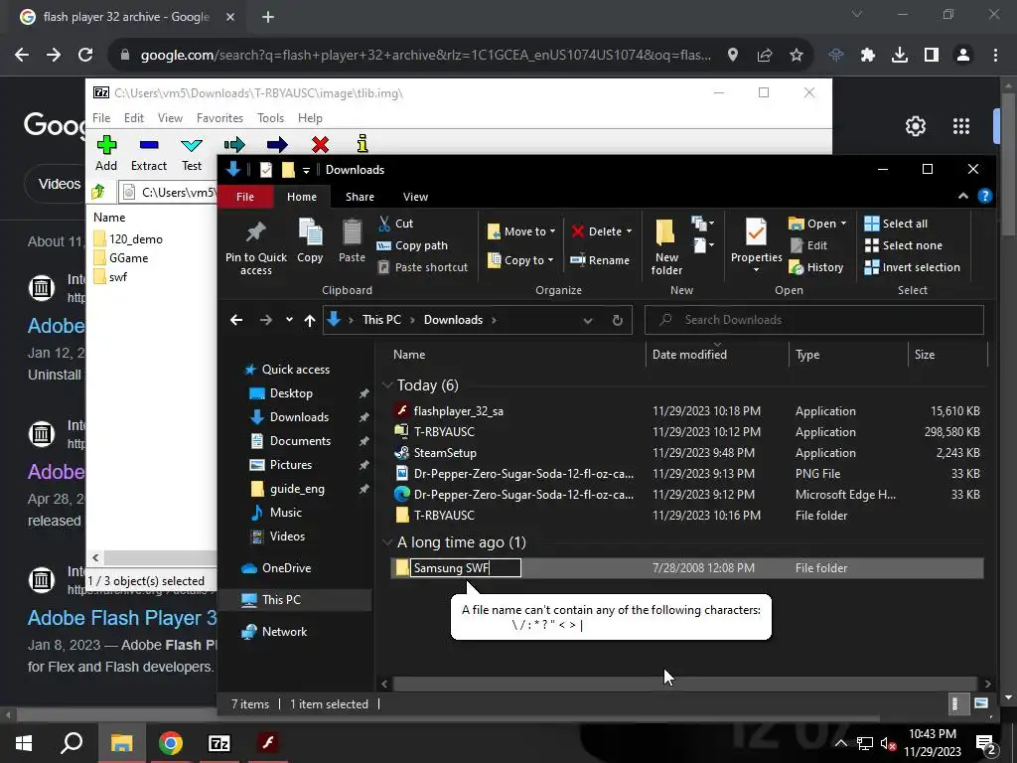The height and width of the screenshot is (763, 1017).
Task: Open the Favorites menu in 7-Zip
Action: (x=219, y=118)
